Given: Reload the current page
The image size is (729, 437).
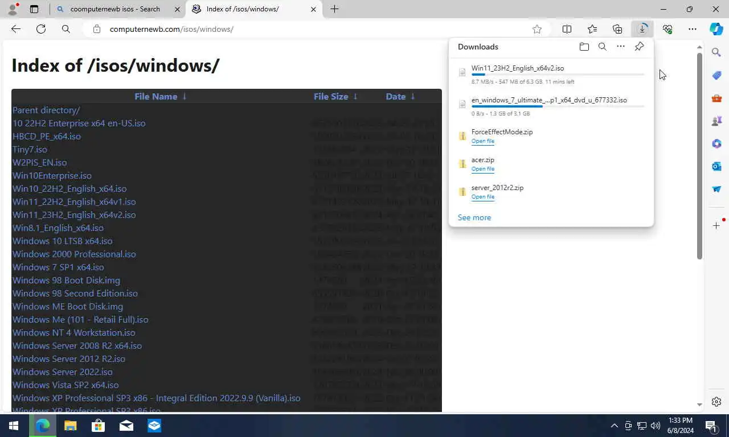Looking at the screenshot, I should point(41,29).
